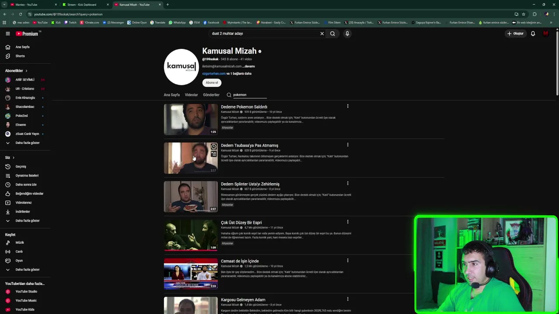Switch to channel Videolar tab
Screen dimensions: 559x314
(191, 95)
